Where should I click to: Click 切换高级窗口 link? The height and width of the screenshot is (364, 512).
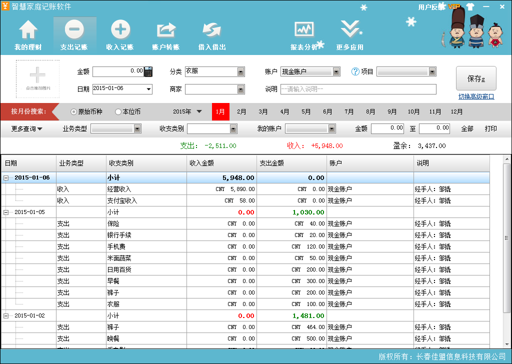pyautogui.click(x=476, y=96)
